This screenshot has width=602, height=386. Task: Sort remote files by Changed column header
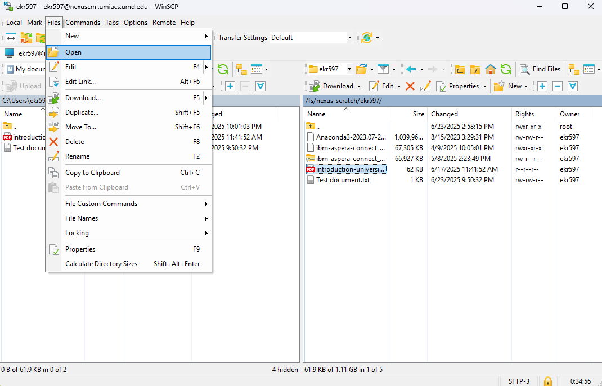[x=444, y=114]
